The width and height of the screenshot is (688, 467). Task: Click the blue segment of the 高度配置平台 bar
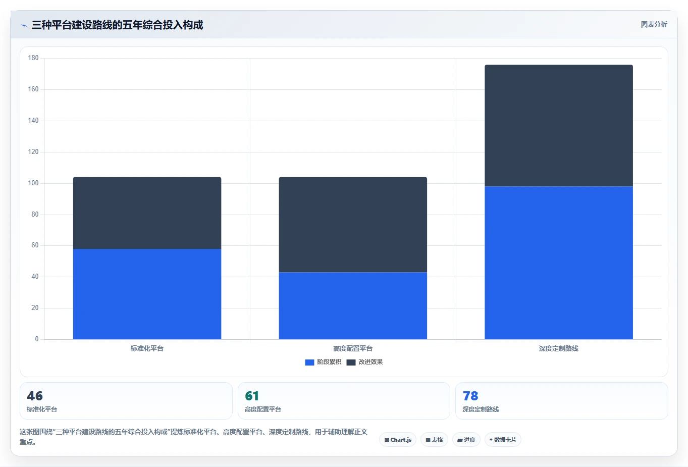tap(353, 305)
